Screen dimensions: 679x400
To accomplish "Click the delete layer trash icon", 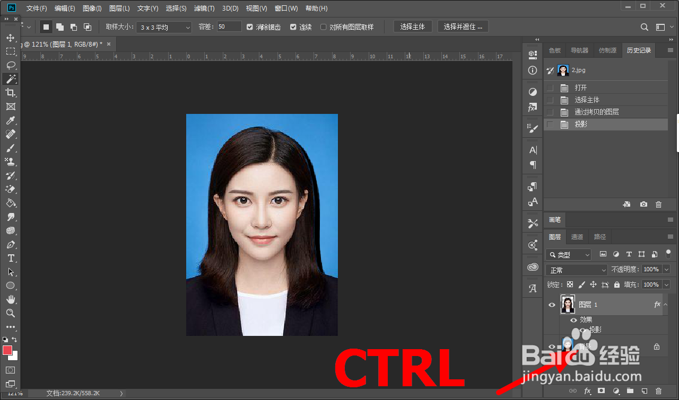I will pos(658,391).
